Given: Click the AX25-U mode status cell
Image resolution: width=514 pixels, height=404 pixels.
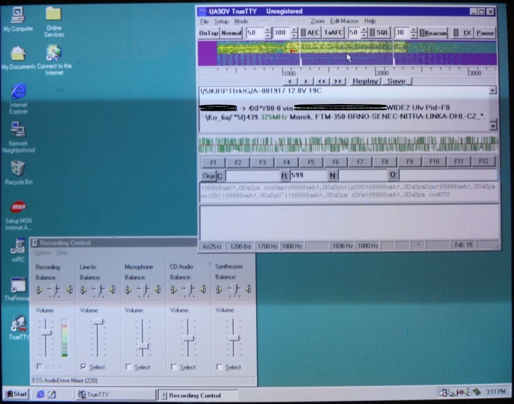Looking at the screenshot, I should click(212, 247).
